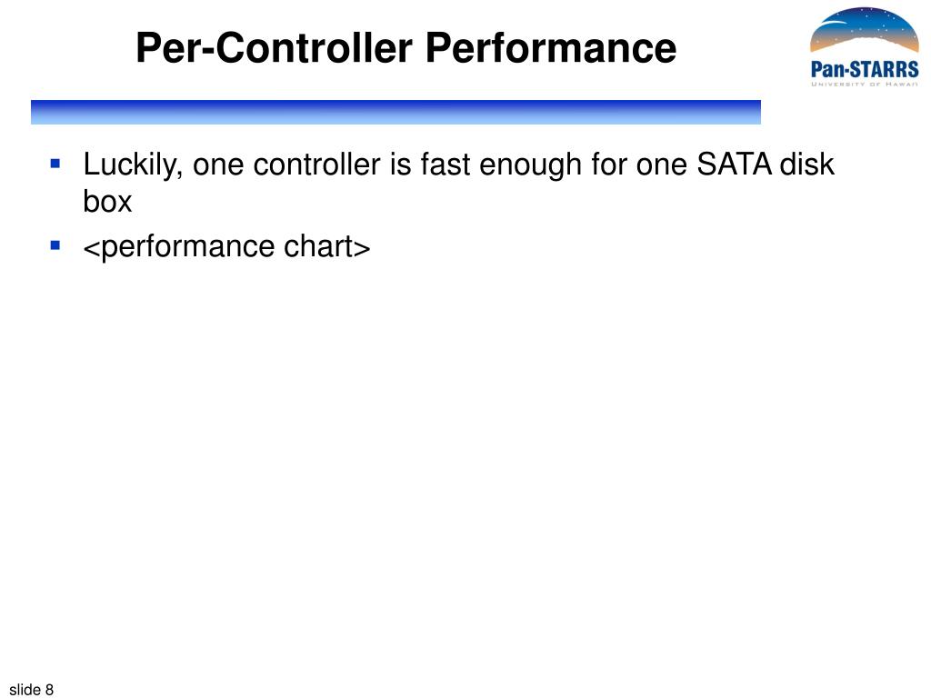Screen dimensions: 931x698
Task: Click the starry dome graphic in logo
Action: (x=864, y=31)
